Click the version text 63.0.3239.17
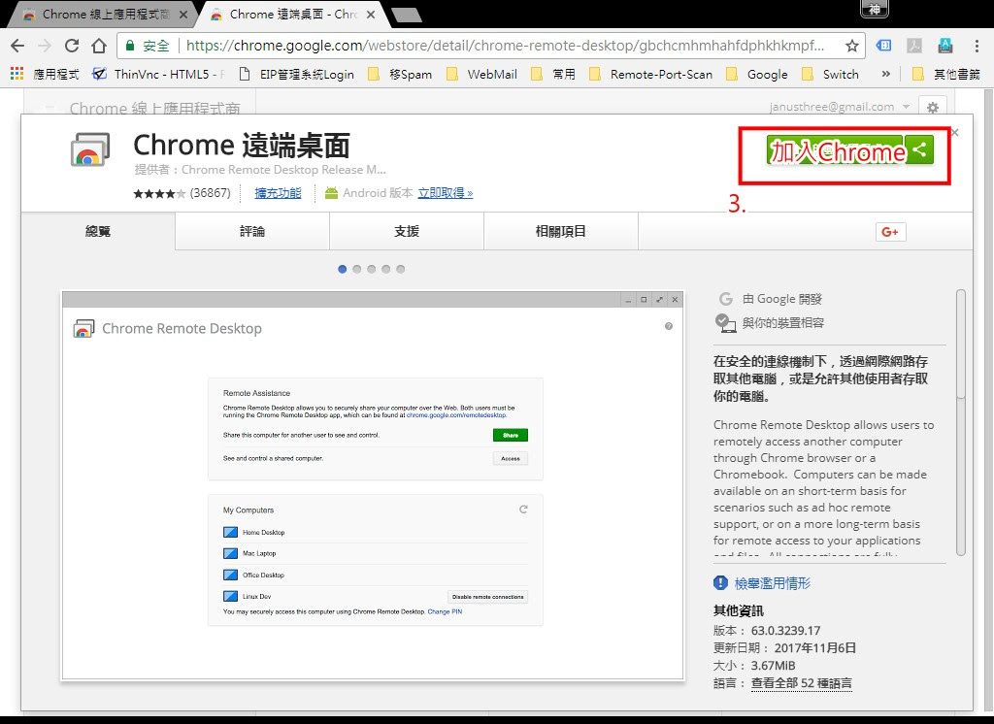 [x=785, y=631]
